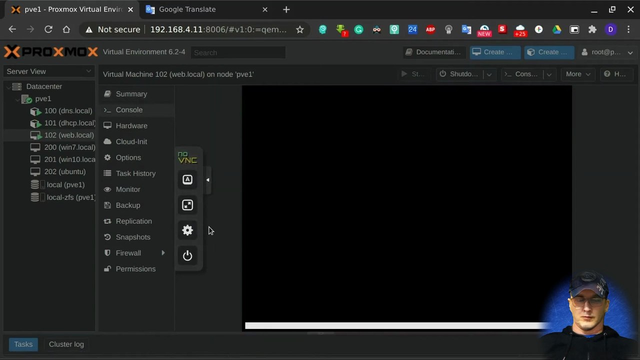Click the Console button in toolbar
The height and width of the screenshot is (360, 640).
tap(521, 74)
